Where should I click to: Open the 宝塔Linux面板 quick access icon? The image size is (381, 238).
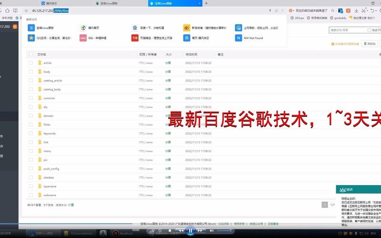[31, 28]
